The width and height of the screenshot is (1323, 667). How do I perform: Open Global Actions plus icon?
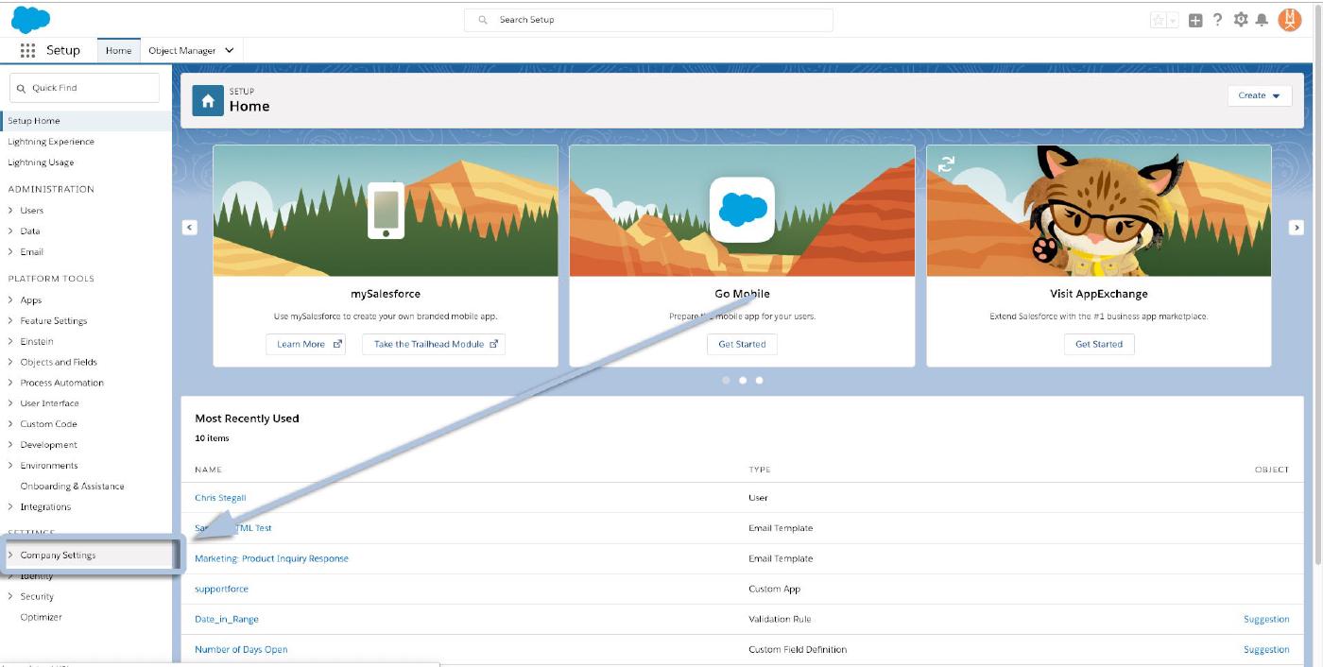point(1195,20)
